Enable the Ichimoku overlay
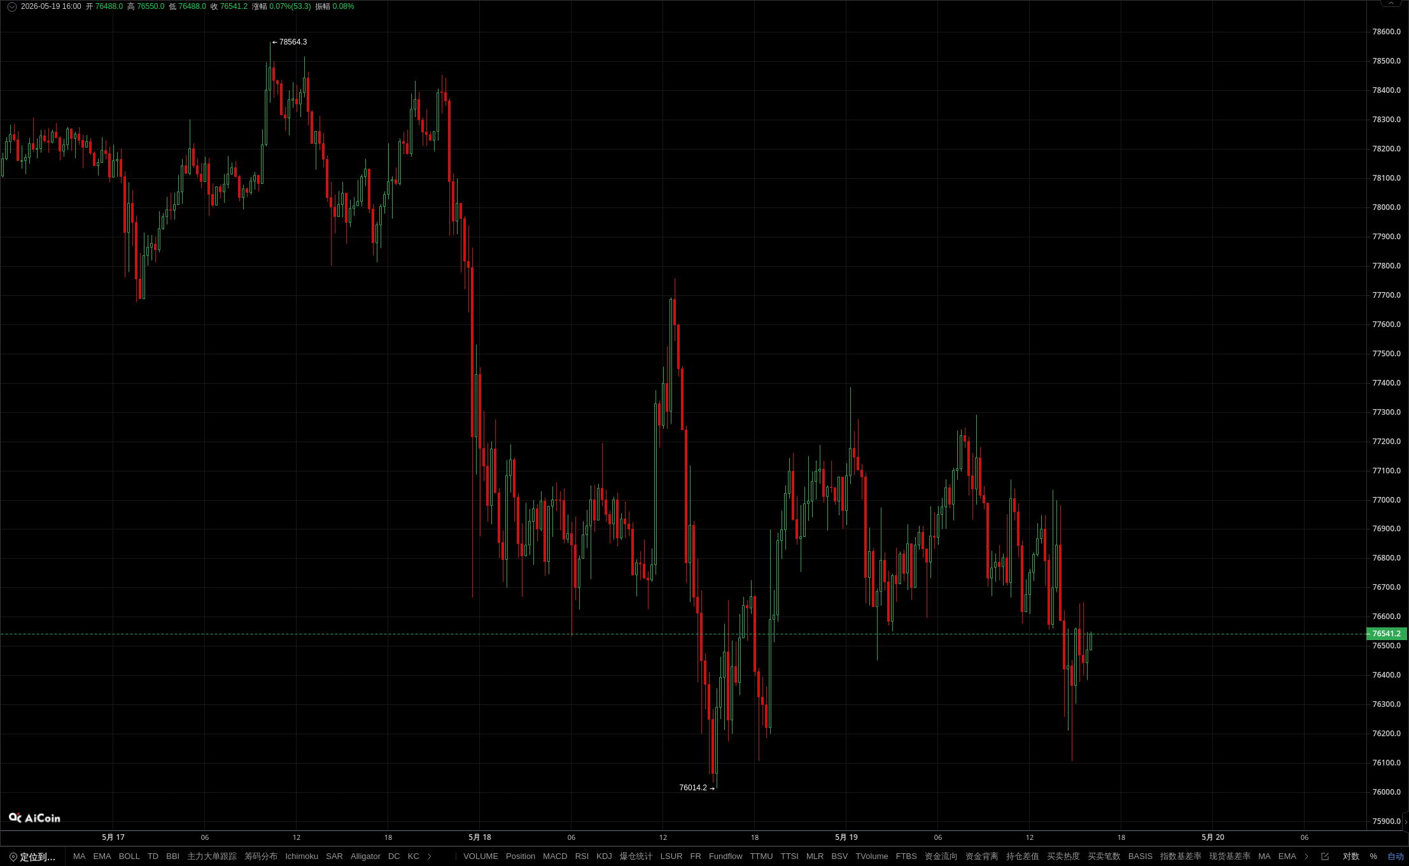This screenshot has height=866, width=1409. 302,856
